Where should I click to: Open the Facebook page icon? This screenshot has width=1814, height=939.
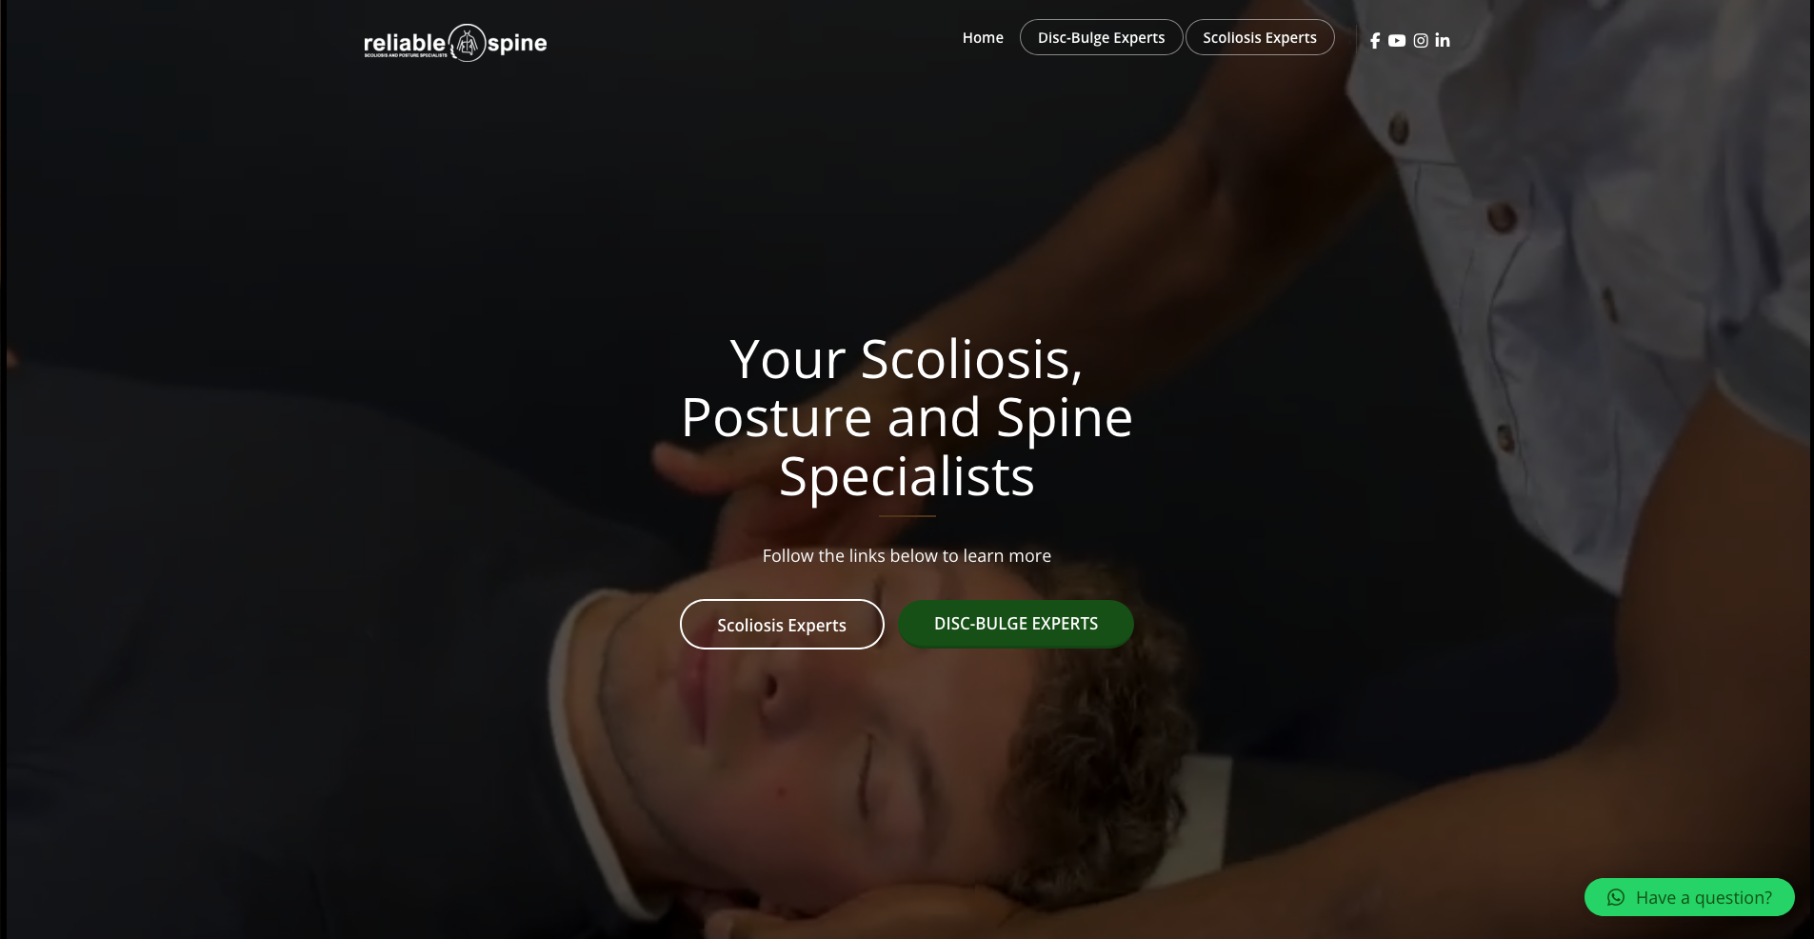click(1375, 40)
